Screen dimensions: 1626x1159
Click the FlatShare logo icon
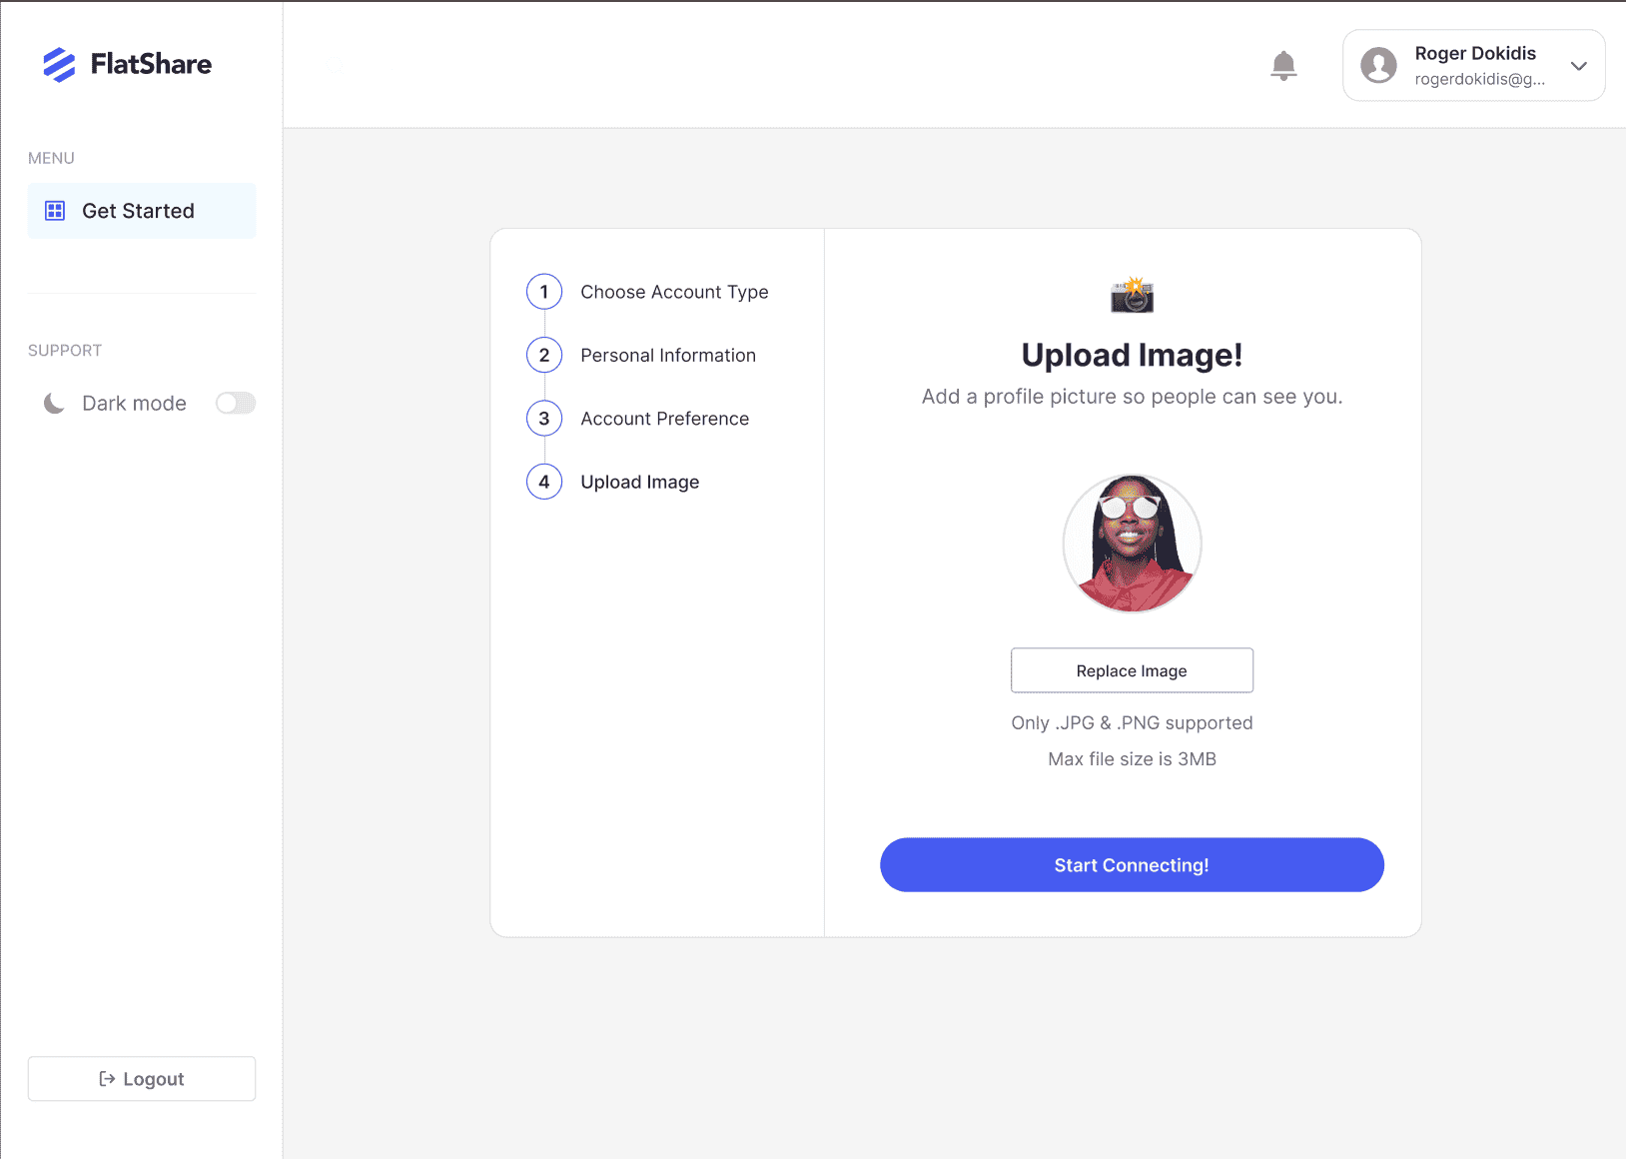[x=59, y=65]
